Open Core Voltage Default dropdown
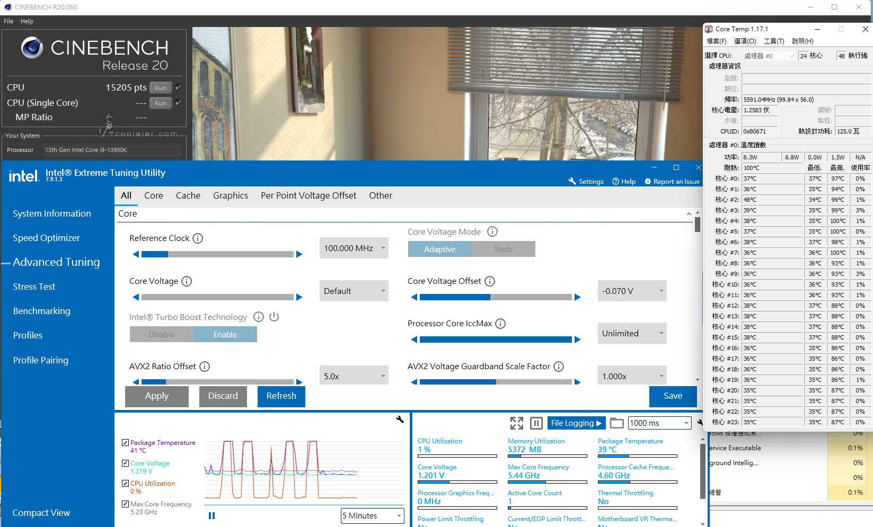 point(354,291)
